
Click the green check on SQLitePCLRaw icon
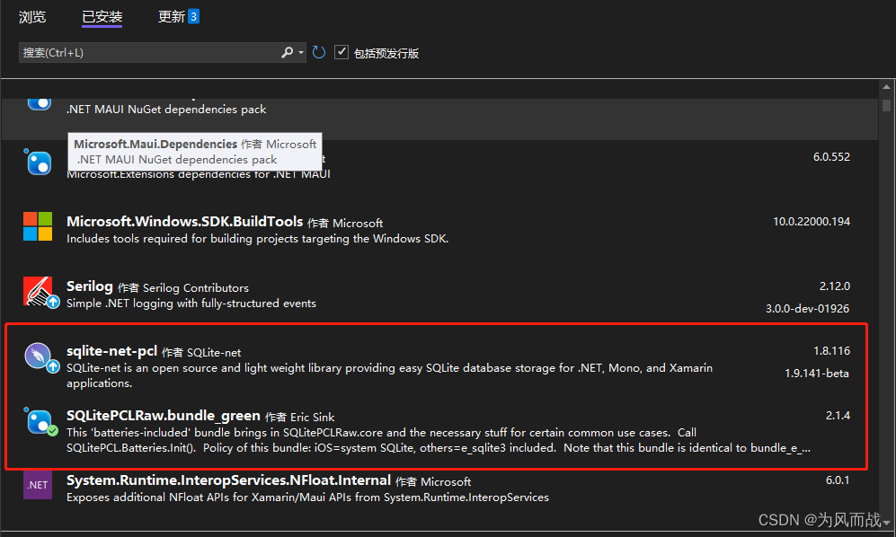point(52,431)
